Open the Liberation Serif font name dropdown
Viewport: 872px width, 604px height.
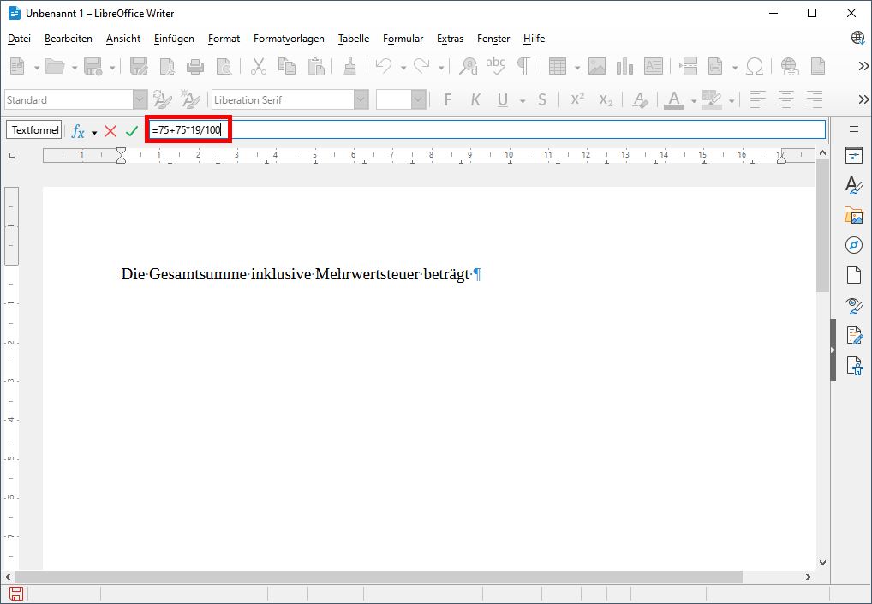click(x=360, y=99)
